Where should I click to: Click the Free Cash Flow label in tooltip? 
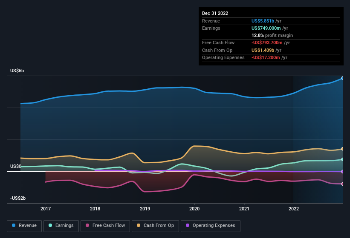coord(218,42)
